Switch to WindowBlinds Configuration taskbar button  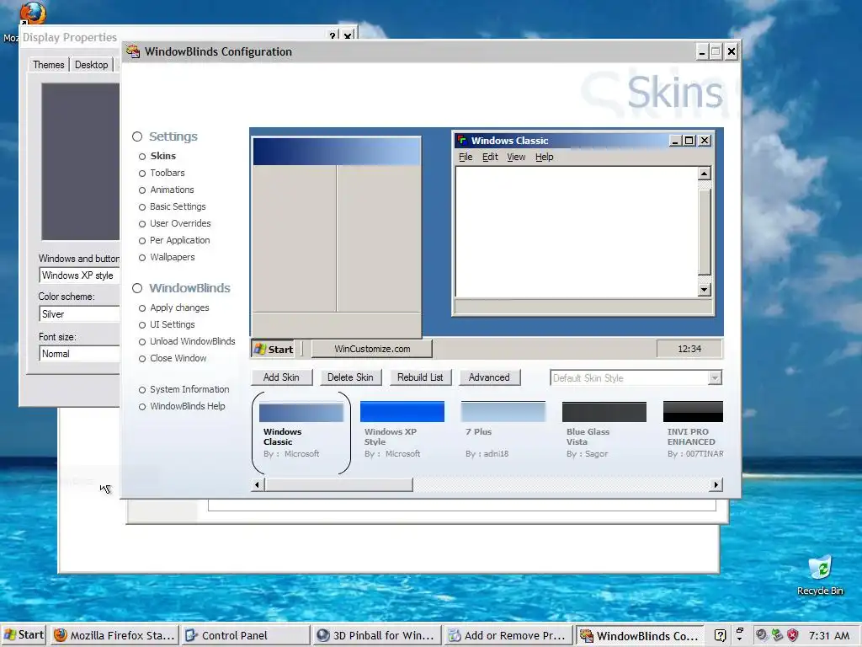click(640, 635)
